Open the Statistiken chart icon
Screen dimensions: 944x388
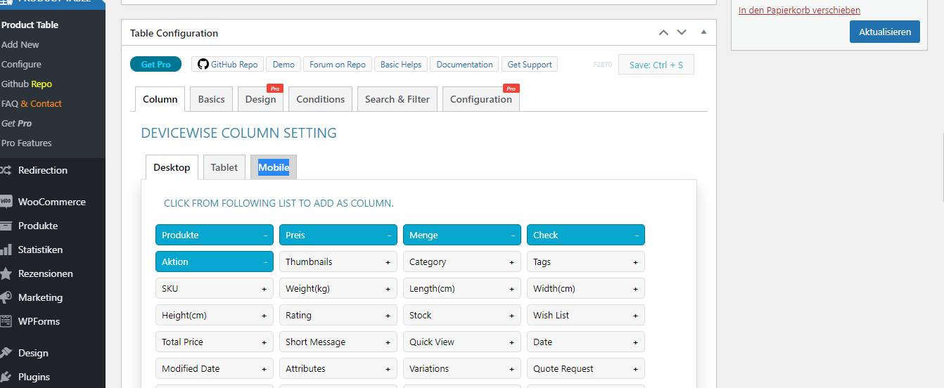(6, 250)
